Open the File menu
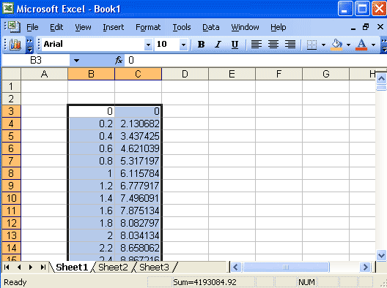 coord(32,27)
